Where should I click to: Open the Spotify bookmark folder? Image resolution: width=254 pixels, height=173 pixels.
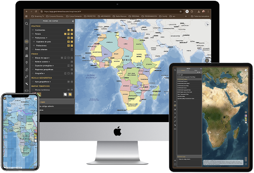pyautogui.click(x=163, y=16)
